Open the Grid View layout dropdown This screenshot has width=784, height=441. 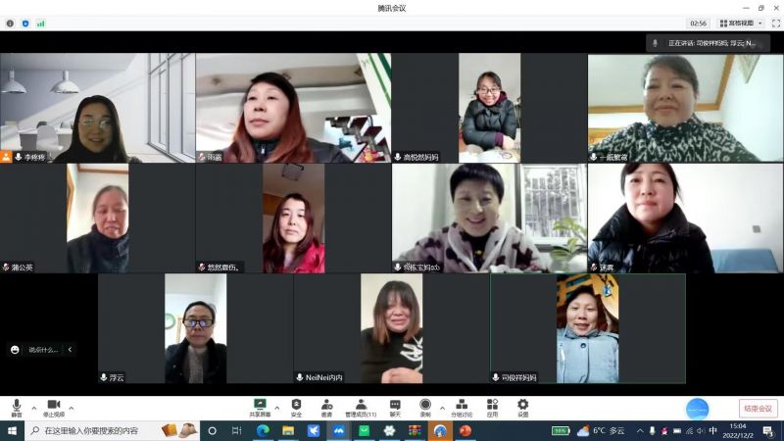[740, 23]
